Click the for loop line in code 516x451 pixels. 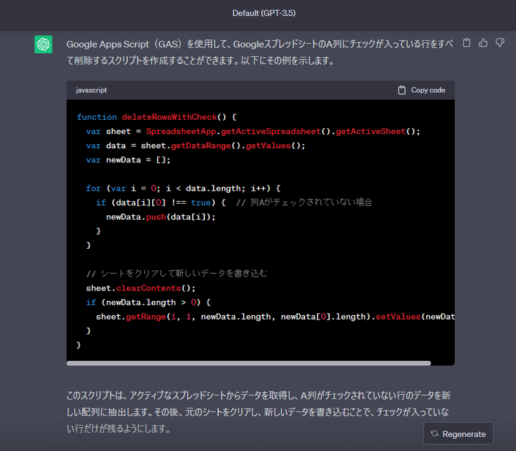183,188
